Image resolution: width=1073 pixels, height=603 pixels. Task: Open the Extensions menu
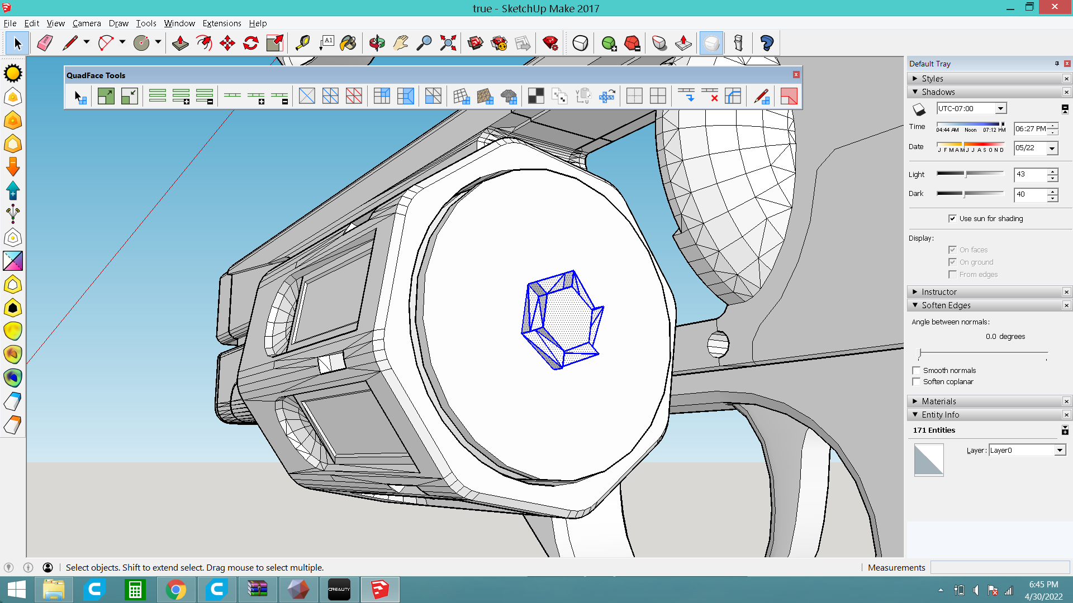tap(221, 23)
